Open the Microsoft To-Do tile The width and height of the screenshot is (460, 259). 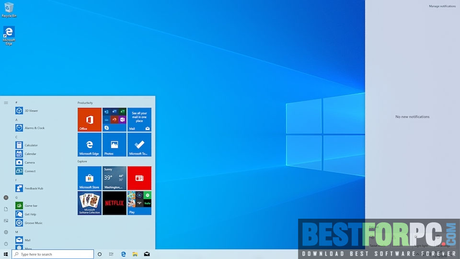(139, 144)
